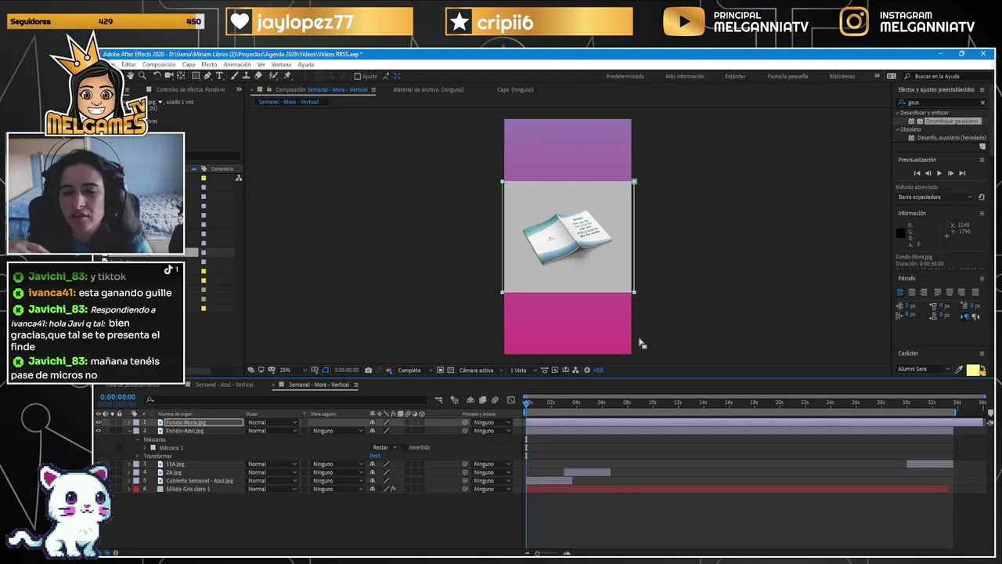This screenshot has height=564, width=1002.
Task: Collapse the Máscaras group
Action: pos(137,439)
